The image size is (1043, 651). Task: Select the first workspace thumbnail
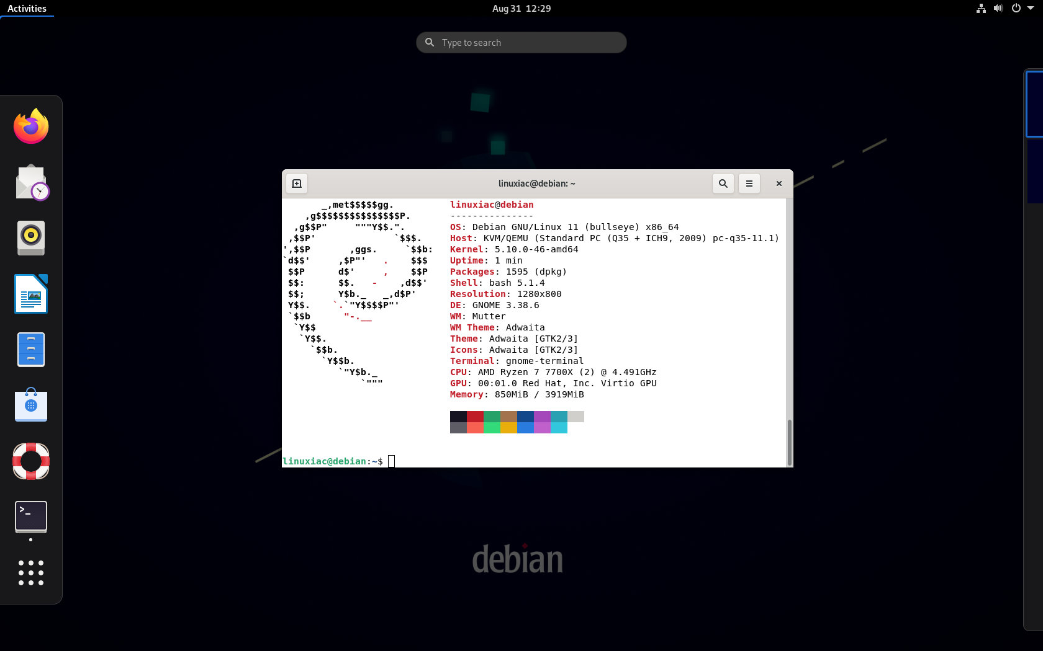click(x=1034, y=104)
